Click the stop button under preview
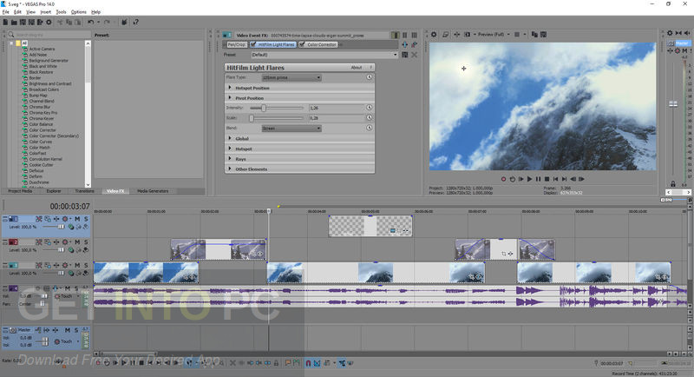Image resolution: width=694 pixels, height=377 pixels. point(547,179)
